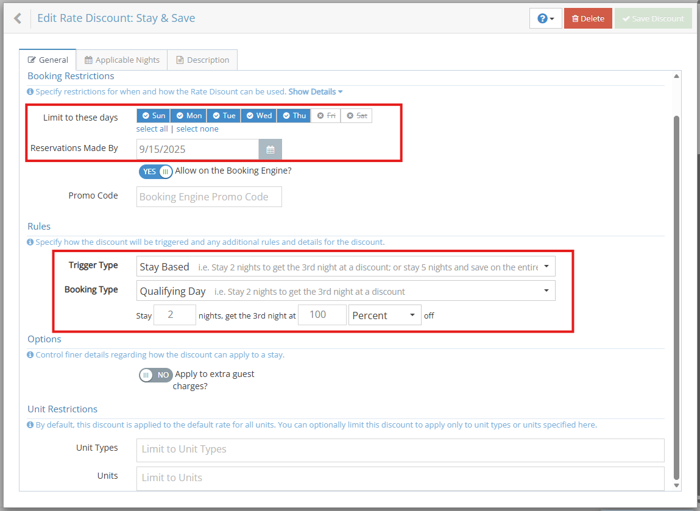Click the Promo Code input field
The image size is (700, 511).
click(x=209, y=197)
